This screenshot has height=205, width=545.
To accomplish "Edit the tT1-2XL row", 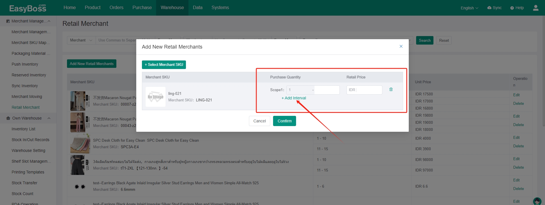I will click(x=516, y=159).
